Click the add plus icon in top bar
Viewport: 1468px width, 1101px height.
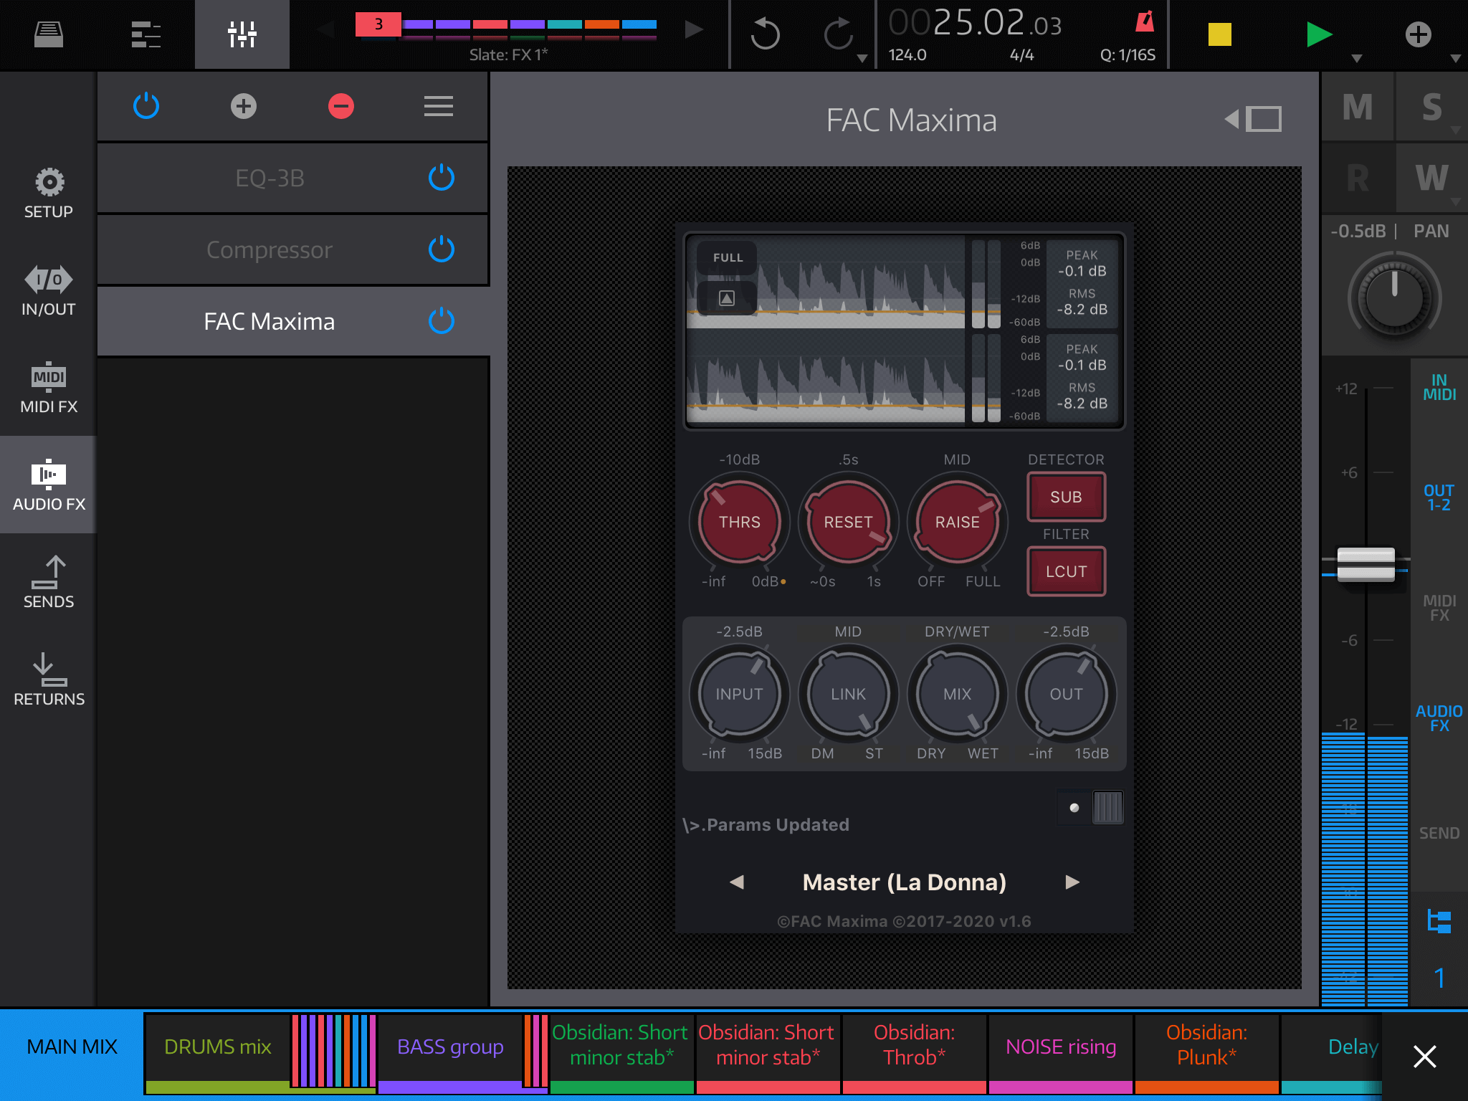[1418, 34]
